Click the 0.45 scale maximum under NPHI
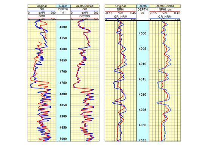The height and width of the screenshot is (146, 208). click(133, 13)
